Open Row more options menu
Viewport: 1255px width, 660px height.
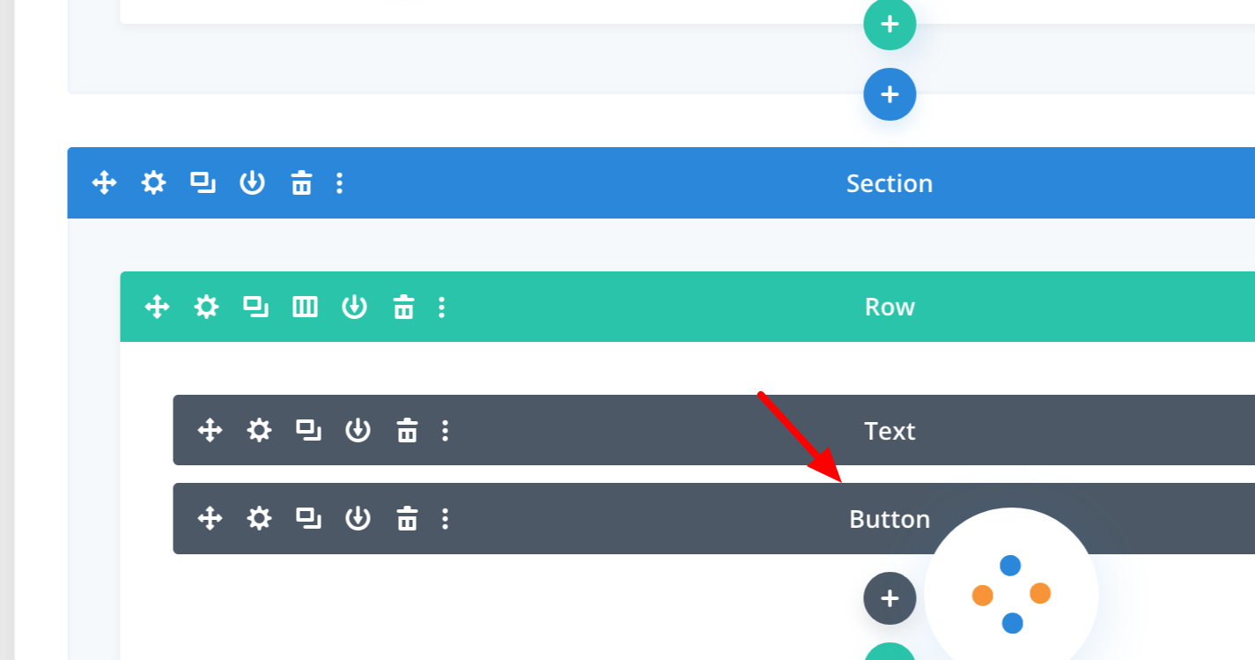[441, 307]
